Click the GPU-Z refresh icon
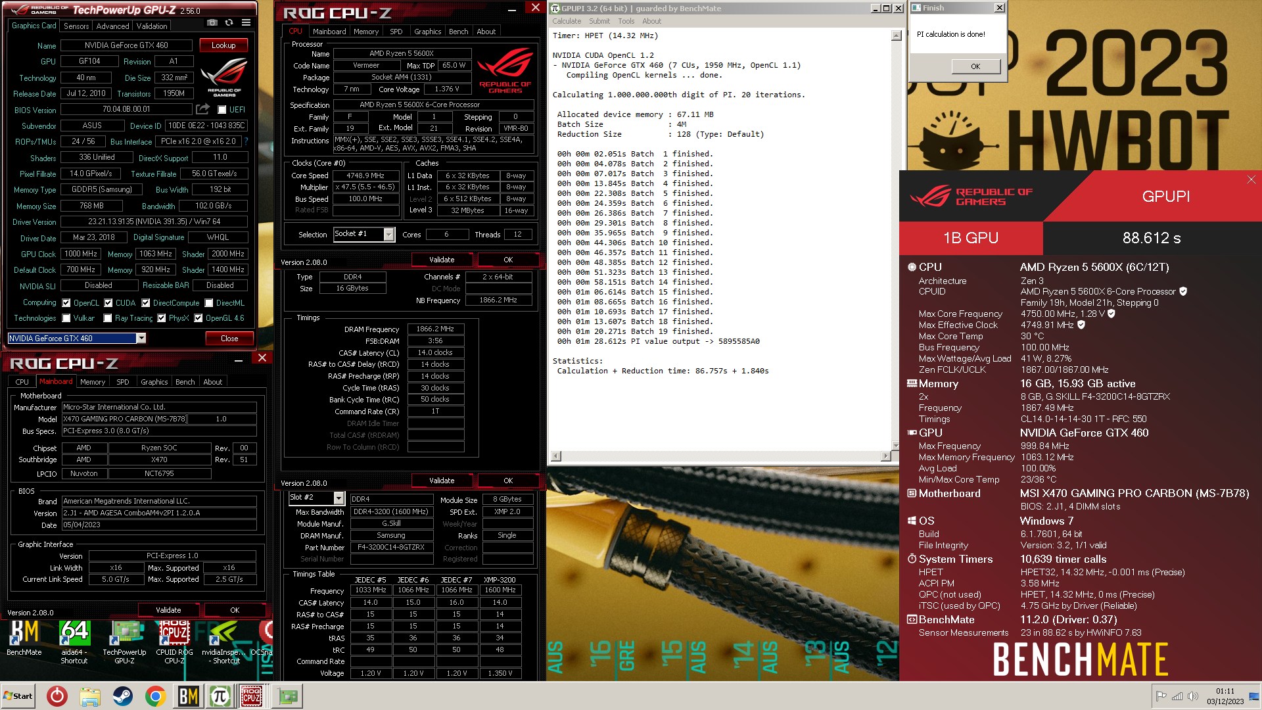This screenshot has height=710, width=1262. (x=229, y=23)
